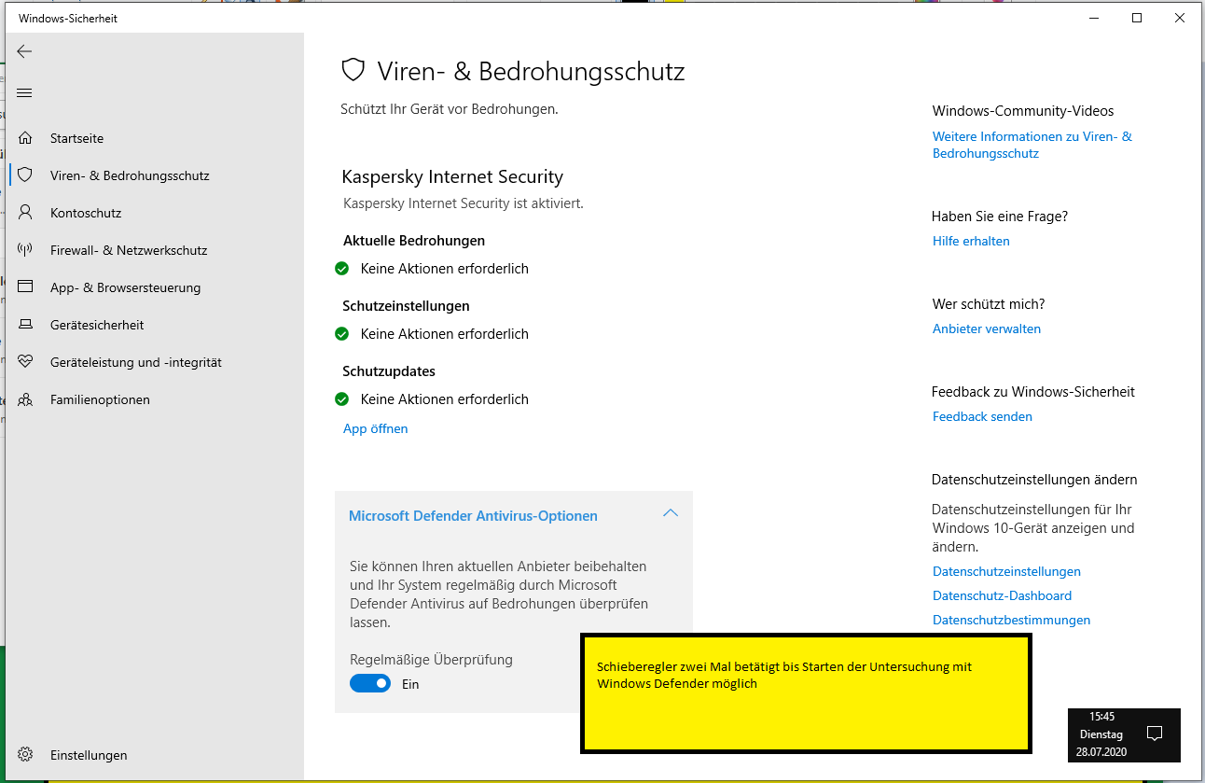The width and height of the screenshot is (1205, 783).
Task: Select Viren- & Bedrohungsschutz in sidebar
Action: tap(130, 175)
